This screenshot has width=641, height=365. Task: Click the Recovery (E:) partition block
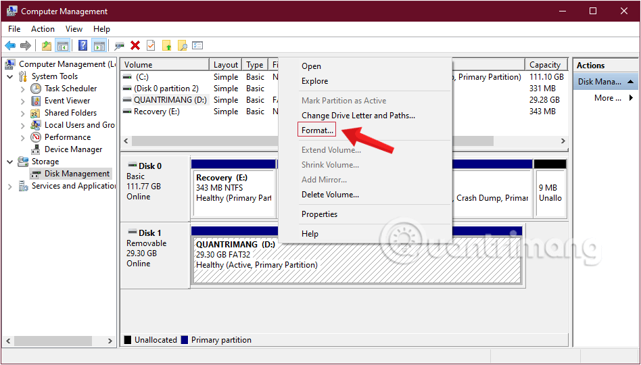(x=233, y=193)
